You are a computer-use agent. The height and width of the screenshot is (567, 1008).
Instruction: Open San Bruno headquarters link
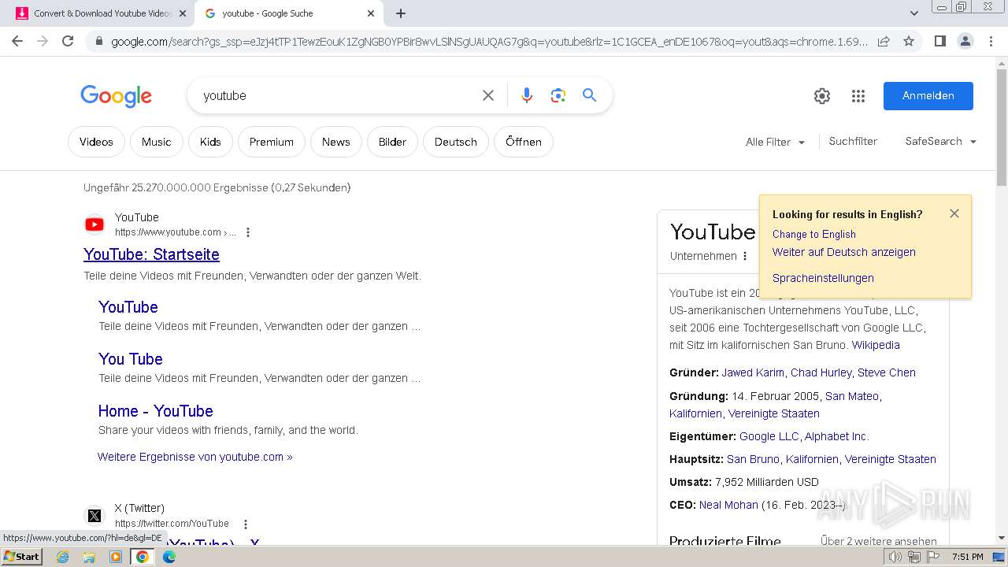pos(753,459)
